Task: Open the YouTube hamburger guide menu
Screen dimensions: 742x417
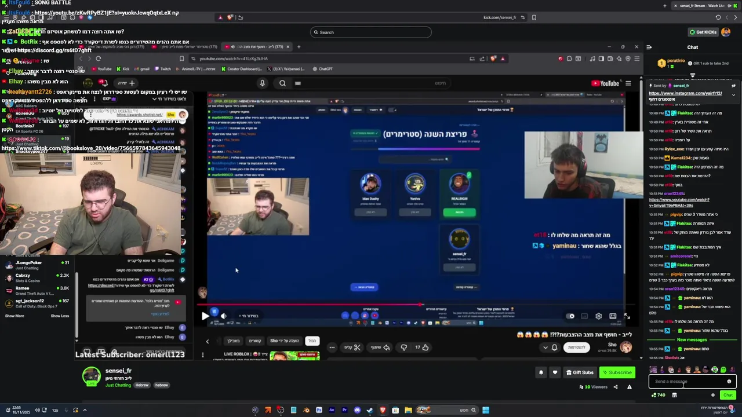Action: coord(628,83)
